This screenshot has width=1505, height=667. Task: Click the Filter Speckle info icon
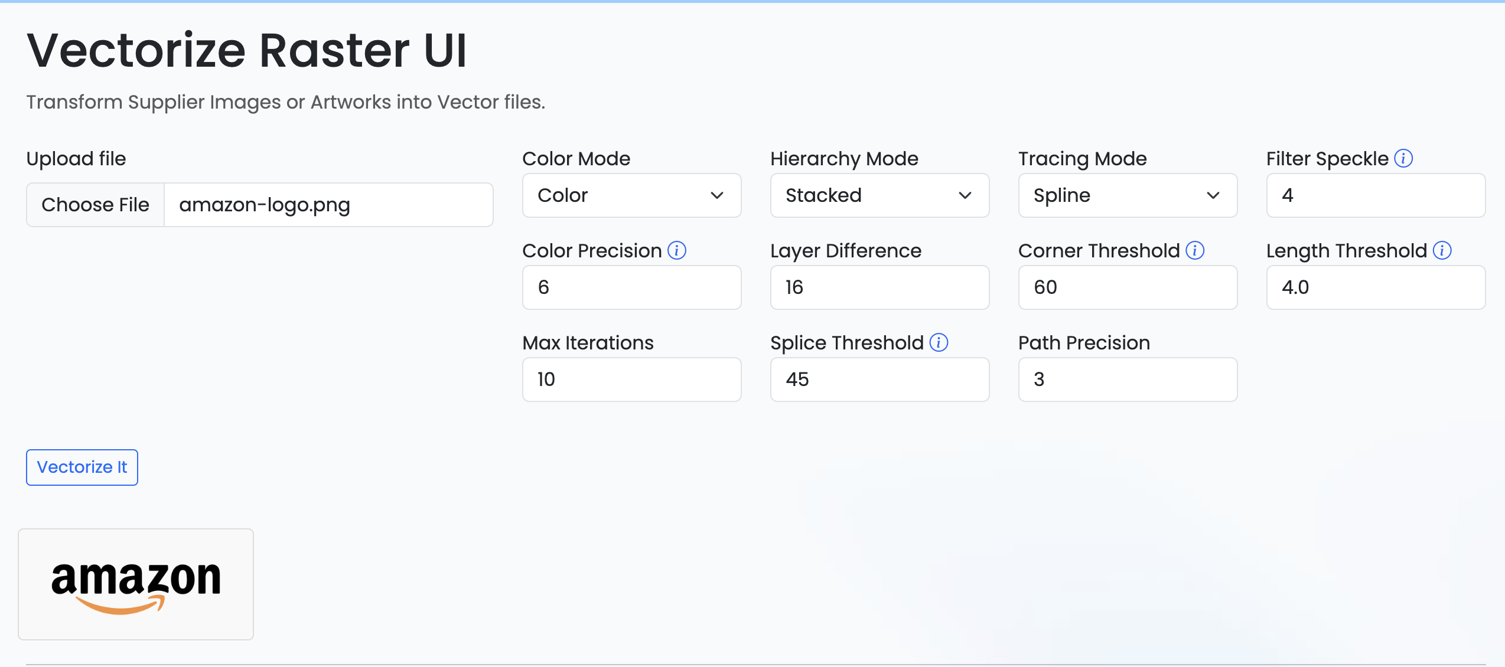[1403, 158]
